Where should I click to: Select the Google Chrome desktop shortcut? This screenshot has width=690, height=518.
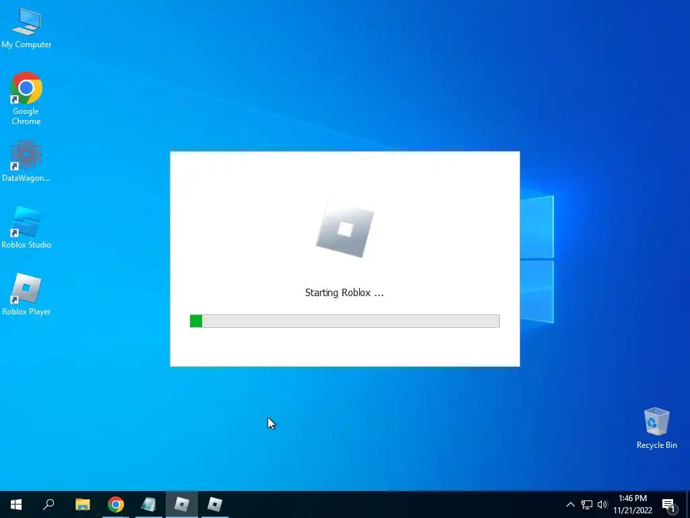point(26,98)
